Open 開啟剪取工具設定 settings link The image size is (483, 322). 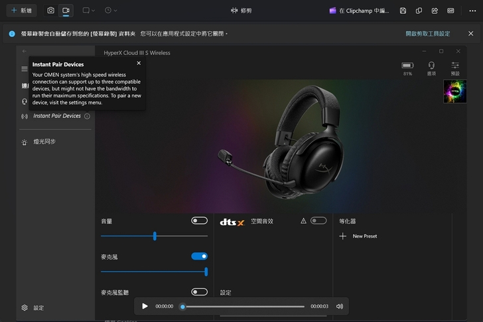click(x=427, y=34)
